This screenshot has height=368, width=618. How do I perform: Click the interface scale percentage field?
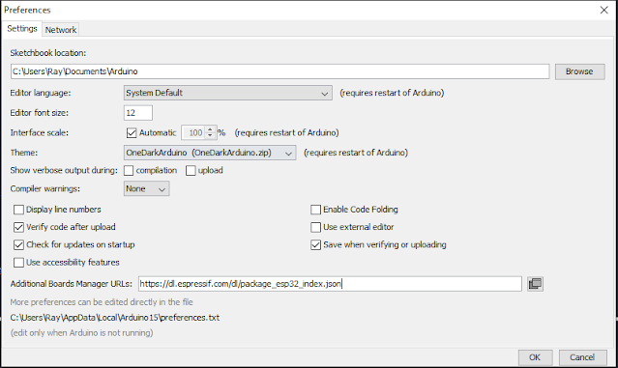(x=193, y=133)
